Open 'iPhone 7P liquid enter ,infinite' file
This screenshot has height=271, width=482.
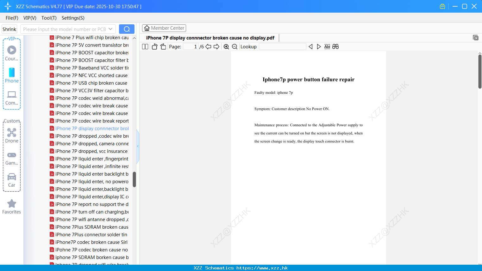coord(89,166)
